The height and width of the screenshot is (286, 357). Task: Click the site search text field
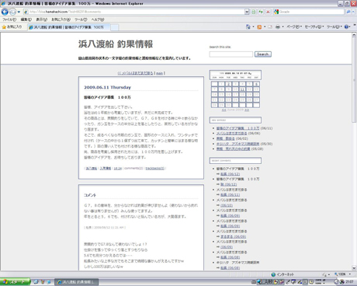point(230,54)
